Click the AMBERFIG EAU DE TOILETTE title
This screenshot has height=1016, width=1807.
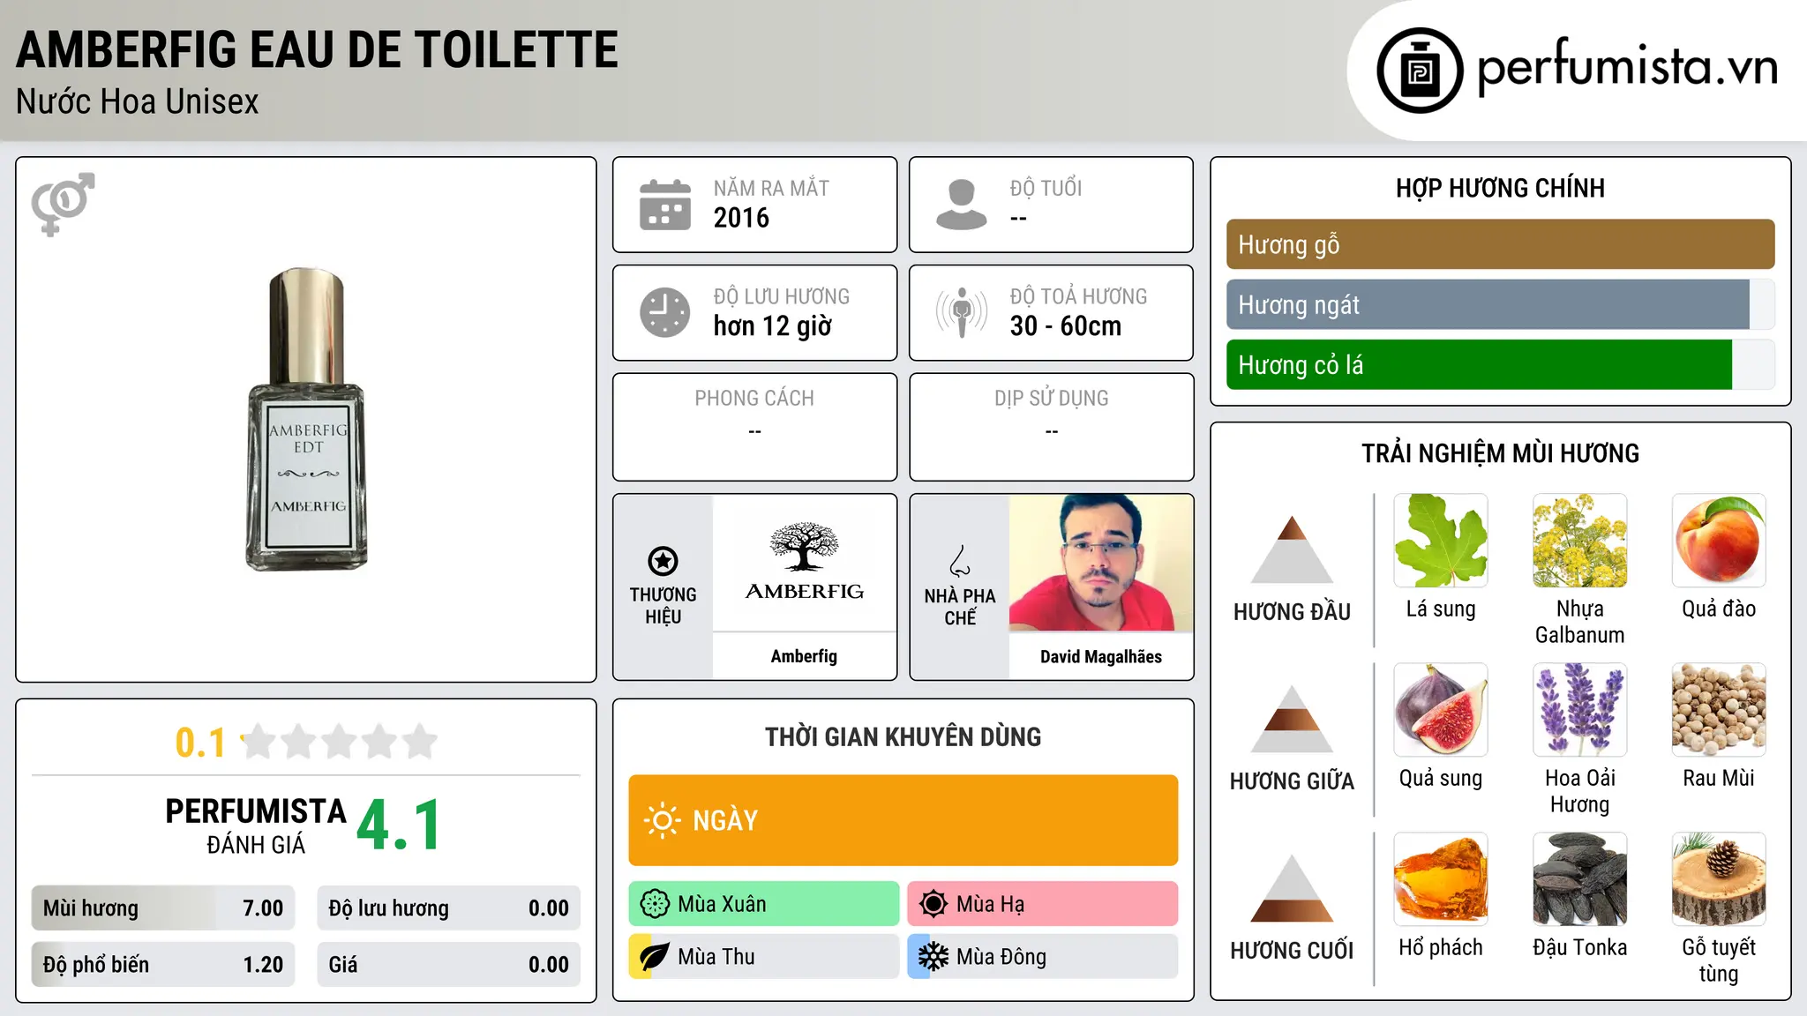coord(317,49)
